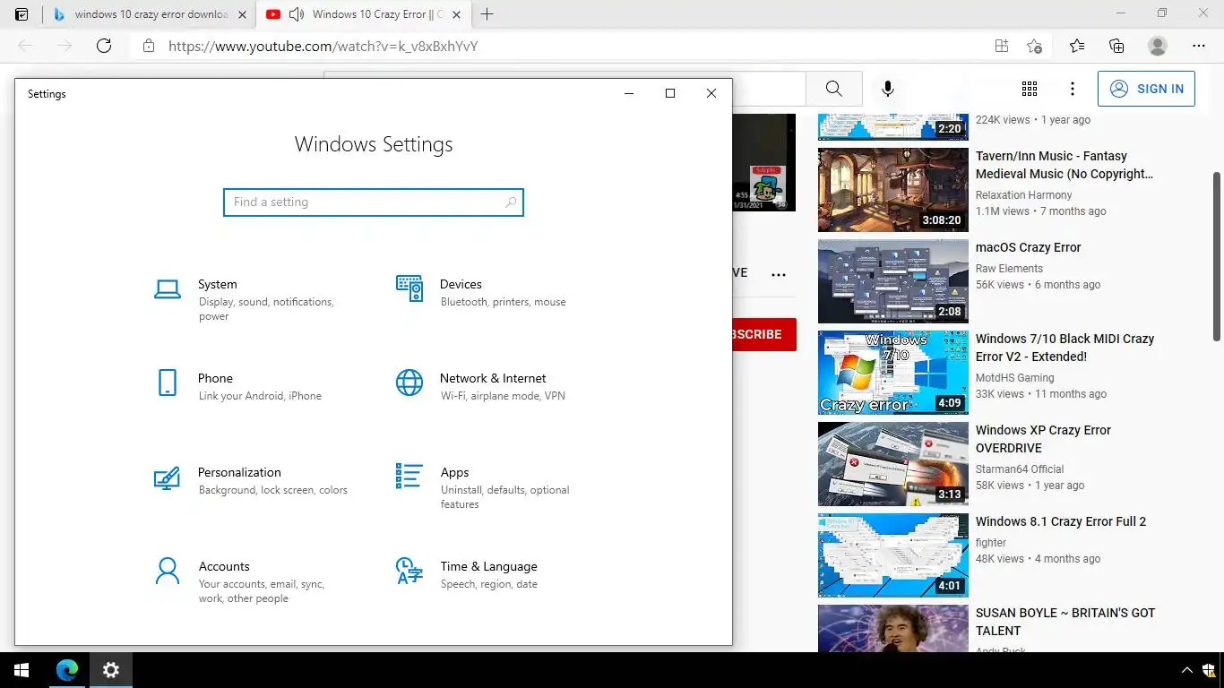Open Windows XP Crazy Error OVERDRIVE thumbnail
Screen dimensions: 1224x688
pos(893,464)
